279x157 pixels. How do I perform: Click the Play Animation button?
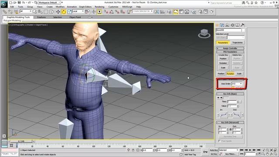point(250,150)
